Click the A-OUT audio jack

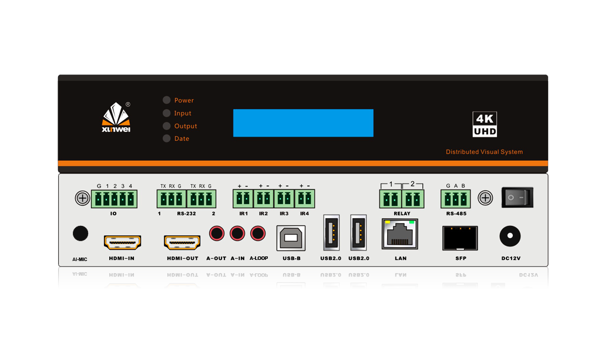pyautogui.click(x=217, y=234)
